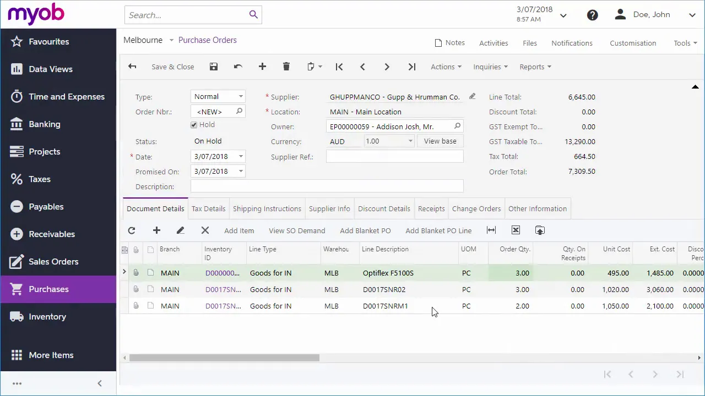Open the business date dropdown chevron
705x396 pixels.
click(563, 15)
